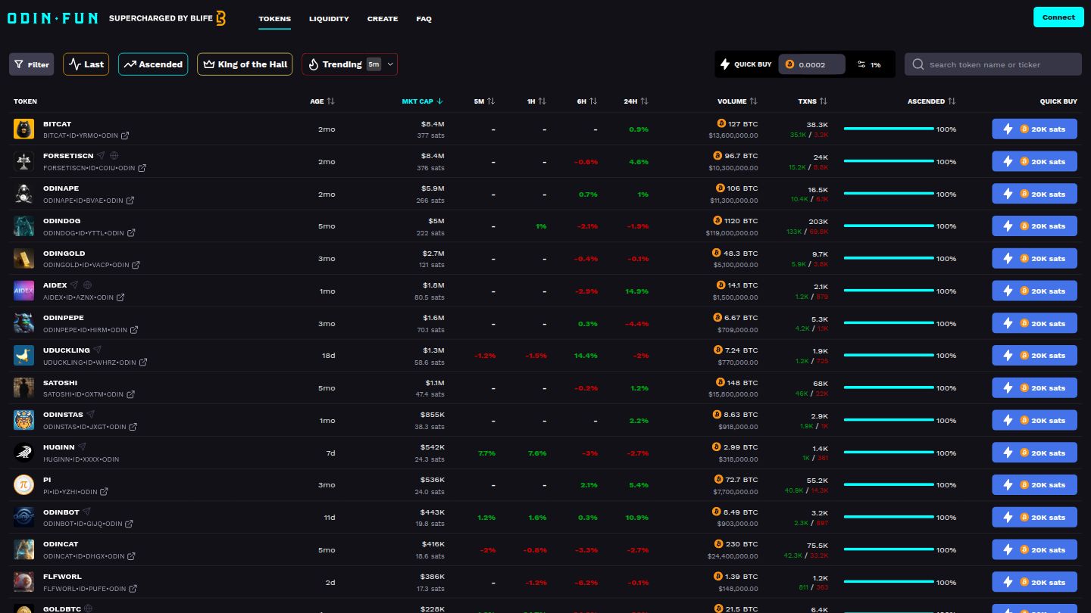Sort by 5M change column
Viewport: 1091px width, 613px height.
coord(484,101)
